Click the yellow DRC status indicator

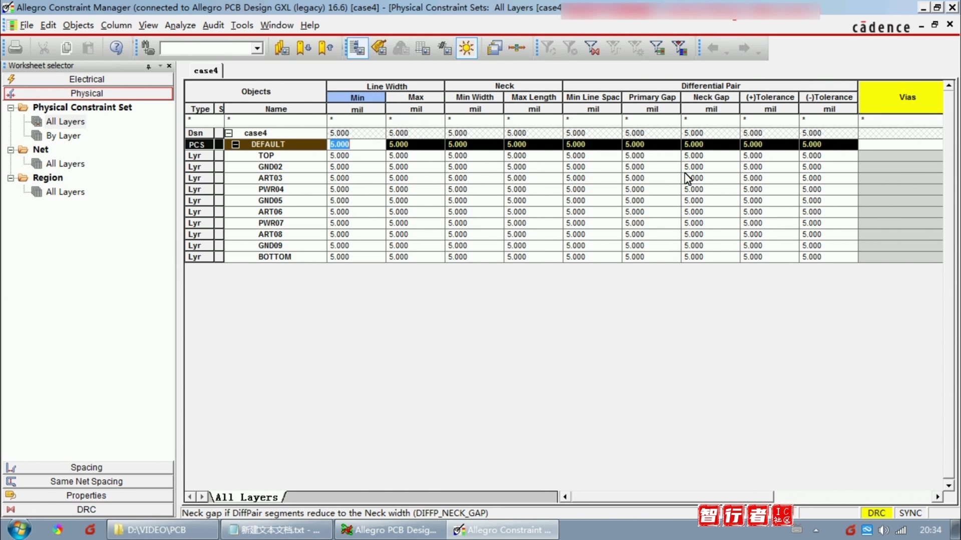876,513
